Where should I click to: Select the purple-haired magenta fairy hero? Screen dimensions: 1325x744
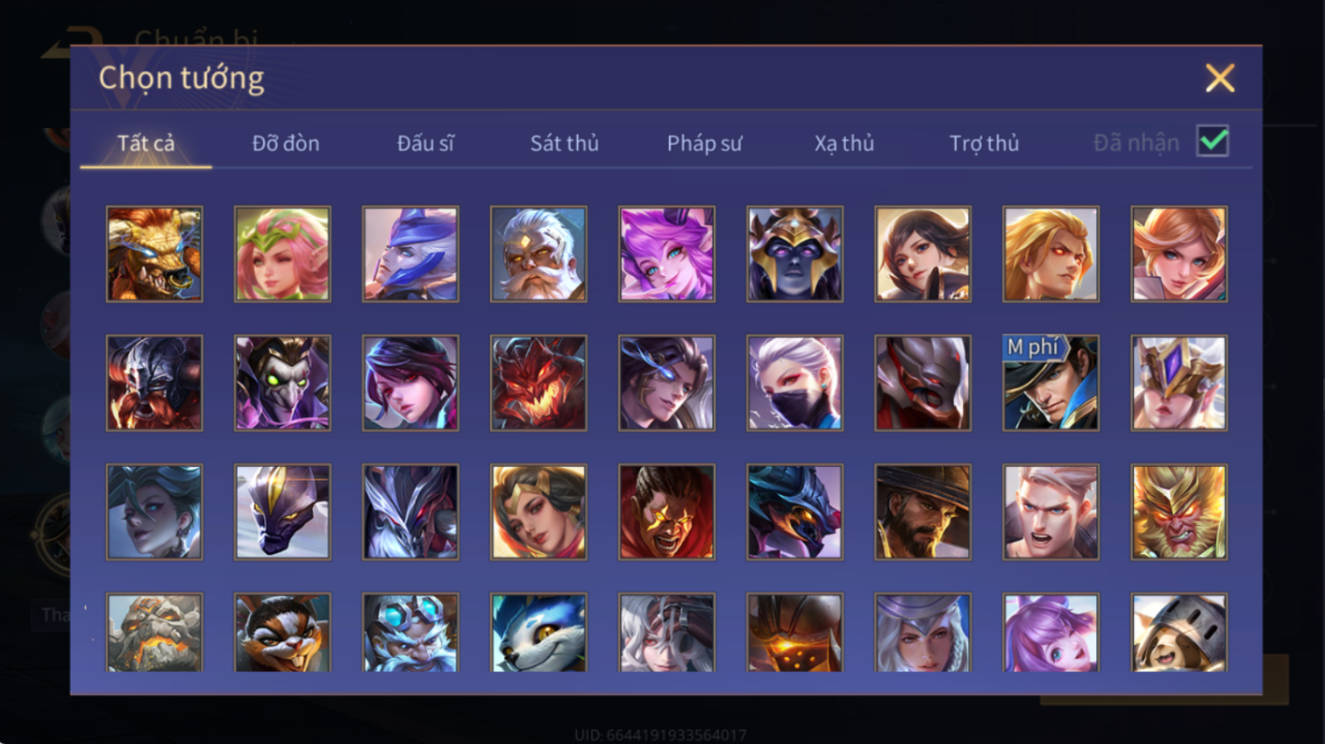(x=666, y=254)
